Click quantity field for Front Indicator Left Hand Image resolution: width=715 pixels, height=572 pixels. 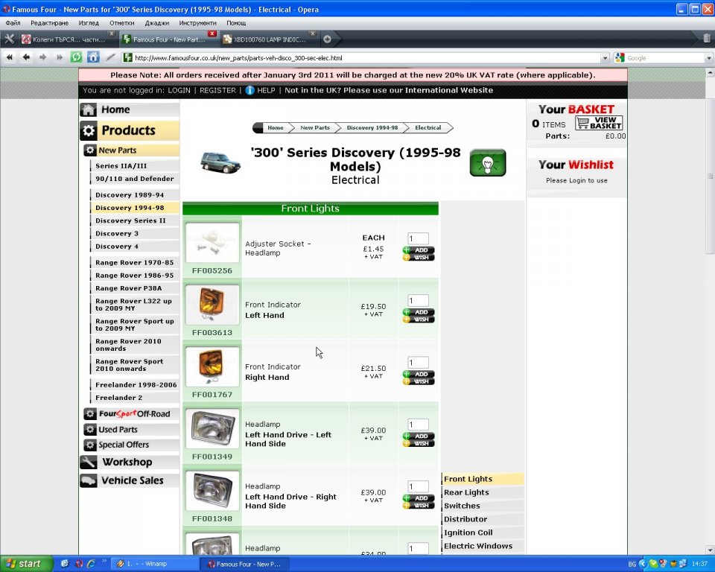pos(418,301)
